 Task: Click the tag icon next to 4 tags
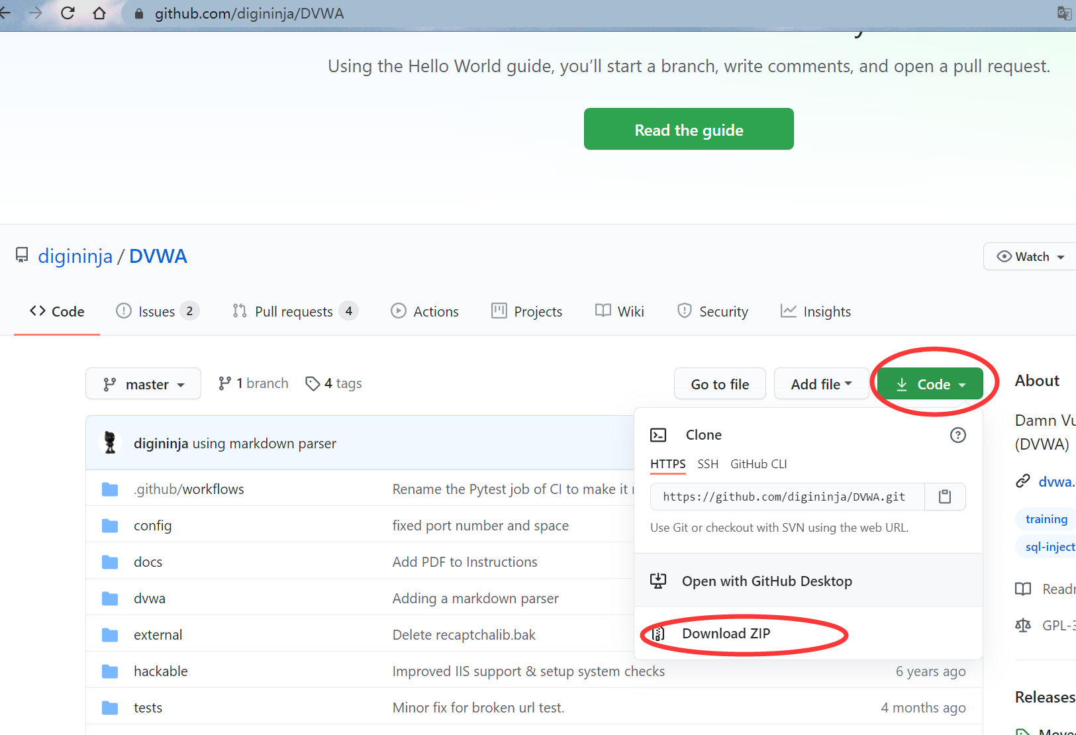pyautogui.click(x=313, y=383)
